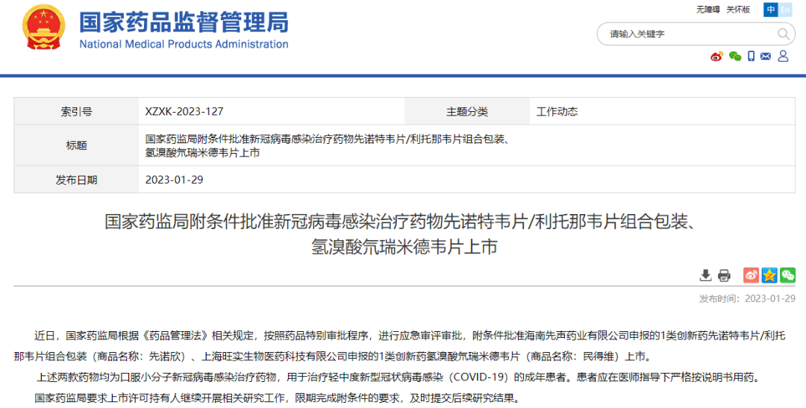Open 无障碍 accessibility mode

707,10
